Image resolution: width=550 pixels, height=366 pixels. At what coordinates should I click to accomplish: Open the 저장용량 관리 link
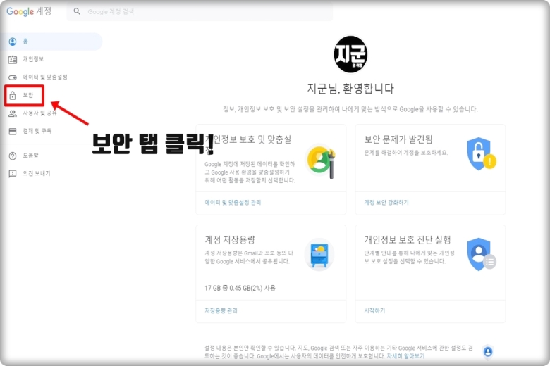pos(221,310)
